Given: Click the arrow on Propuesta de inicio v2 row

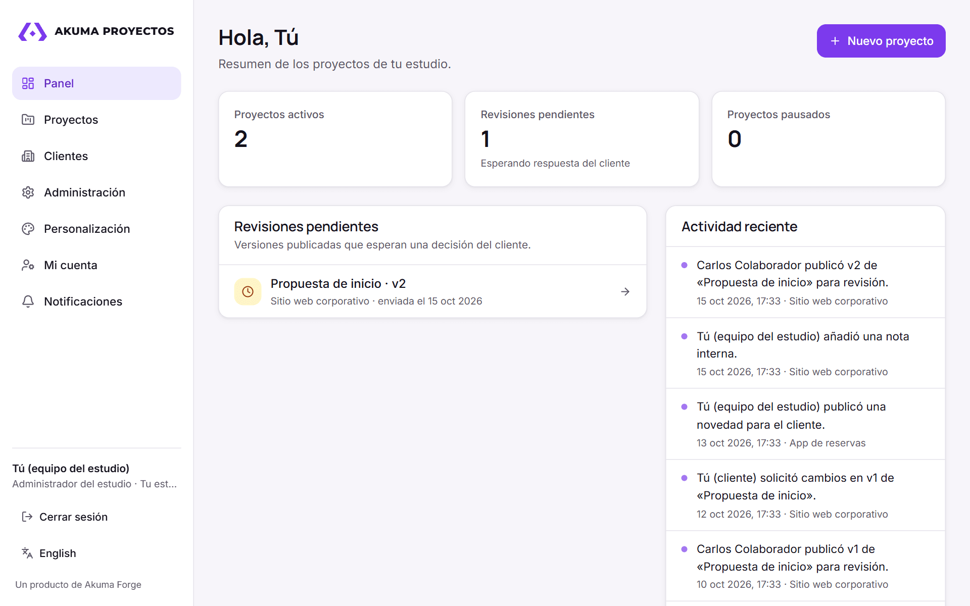Looking at the screenshot, I should 625,291.
